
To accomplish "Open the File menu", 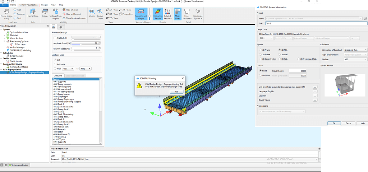I will 4,5.
